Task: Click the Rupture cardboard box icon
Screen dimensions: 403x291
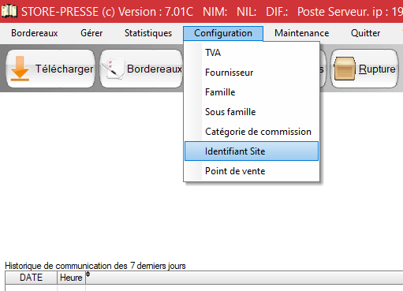Action: [344, 69]
